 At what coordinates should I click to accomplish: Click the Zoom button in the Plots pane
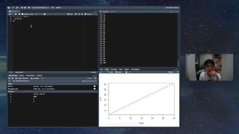pyautogui.click(x=110, y=72)
